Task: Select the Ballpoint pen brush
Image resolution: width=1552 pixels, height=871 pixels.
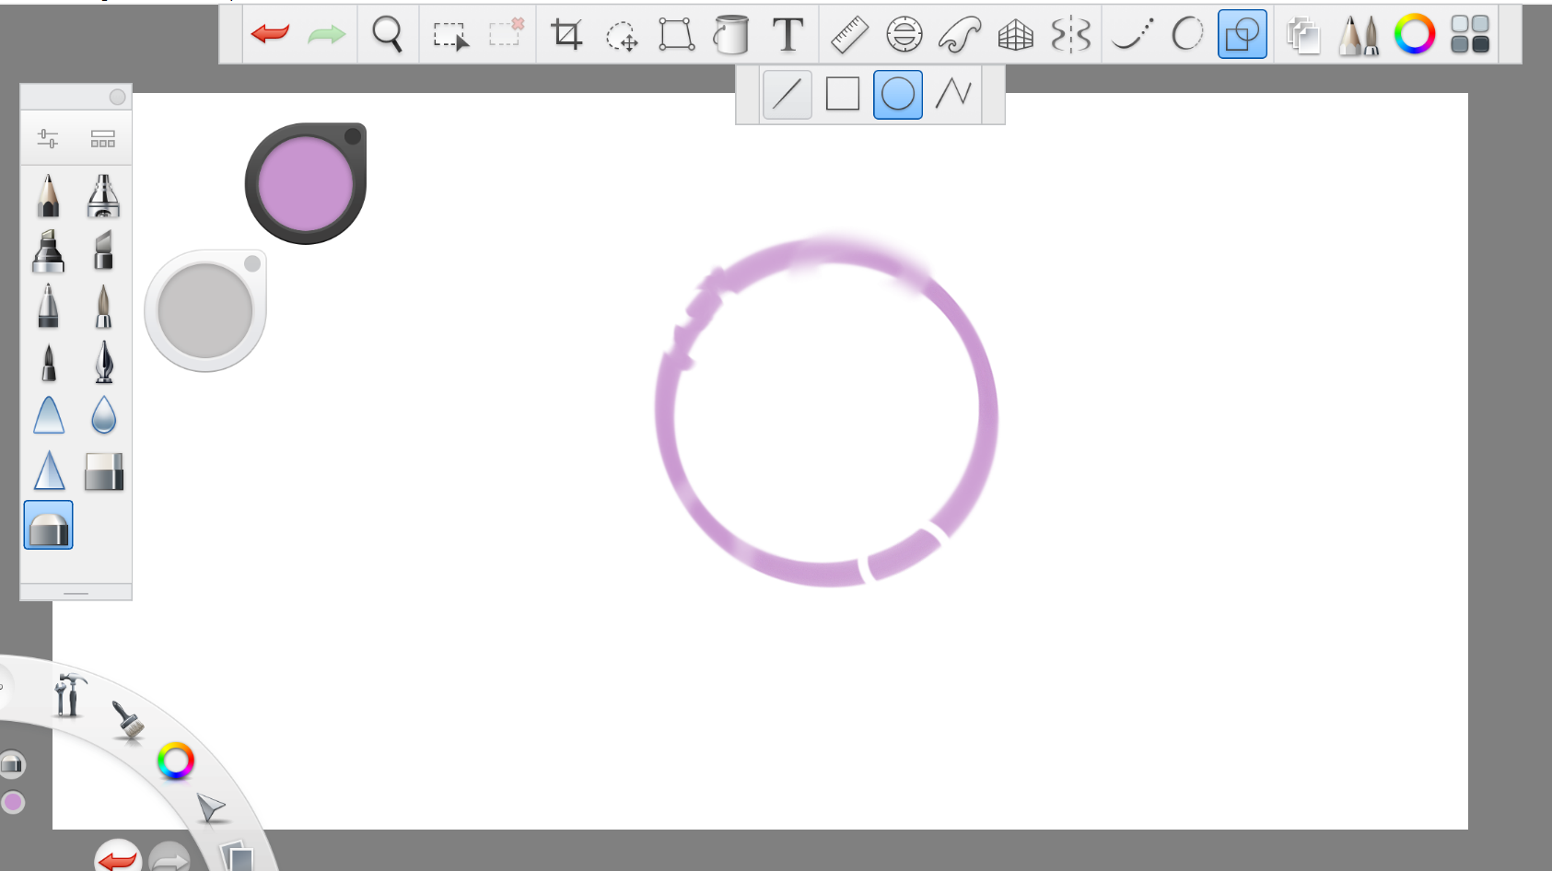Action: (48, 306)
